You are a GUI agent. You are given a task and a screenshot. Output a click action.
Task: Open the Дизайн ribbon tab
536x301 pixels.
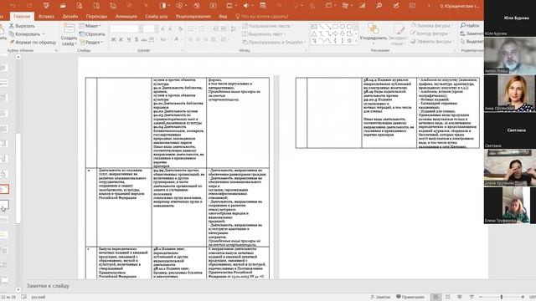pos(70,17)
